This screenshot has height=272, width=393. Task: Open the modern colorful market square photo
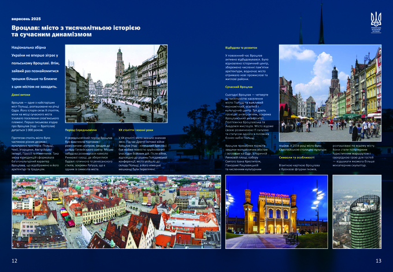(330, 89)
